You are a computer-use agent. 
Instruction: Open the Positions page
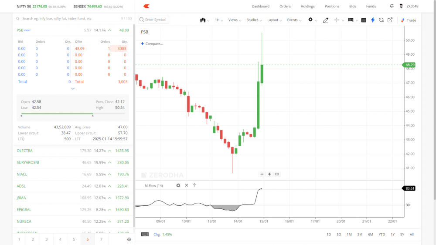(x=332, y=6)
